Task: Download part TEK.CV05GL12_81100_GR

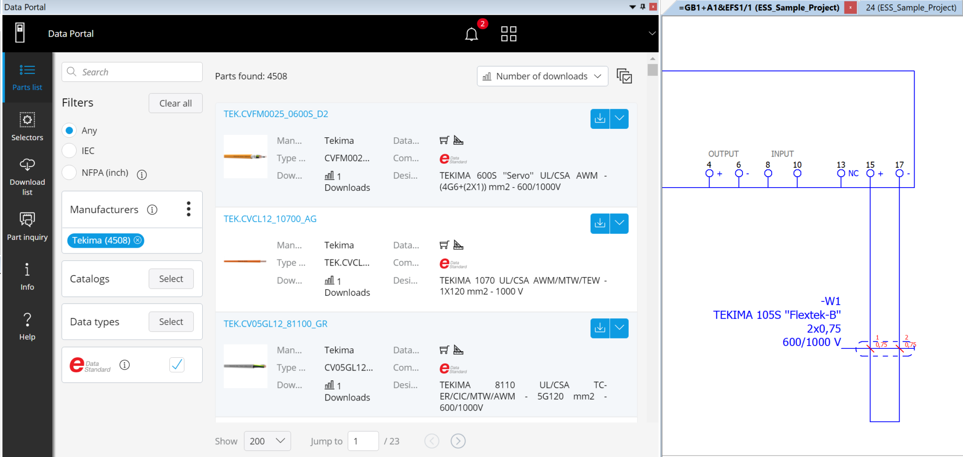Action: click(x=600, y=328)
